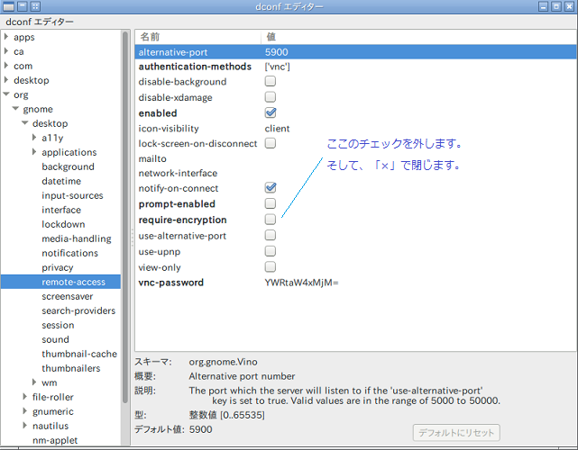The image size is (578, 450).
Task: Expand the nautilus tree node
Action: coord(25,426)
